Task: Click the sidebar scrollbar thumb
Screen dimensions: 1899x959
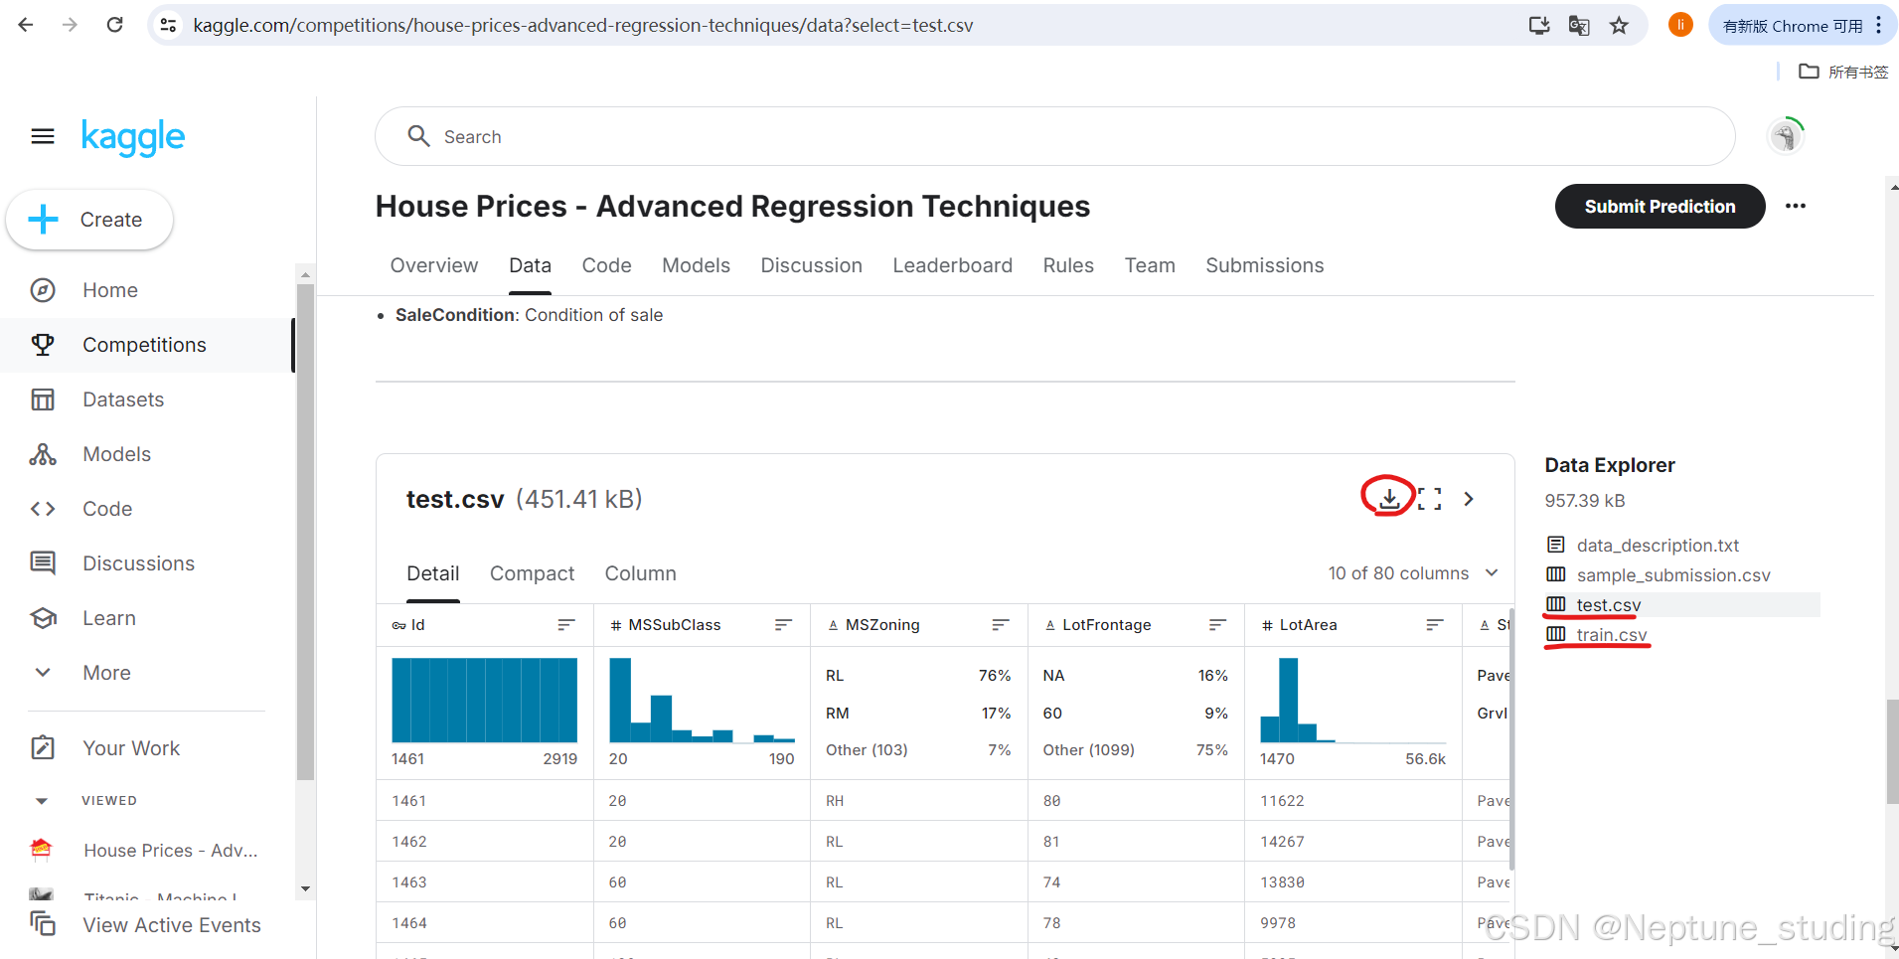Action: click(x=305, y=532)
